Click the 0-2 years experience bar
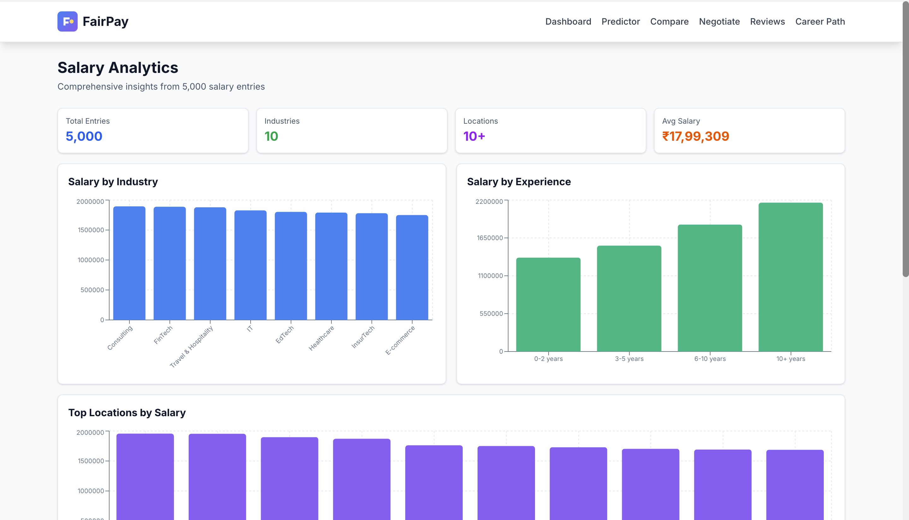Viewport: 909px width, 520px height. pos(548,304)
